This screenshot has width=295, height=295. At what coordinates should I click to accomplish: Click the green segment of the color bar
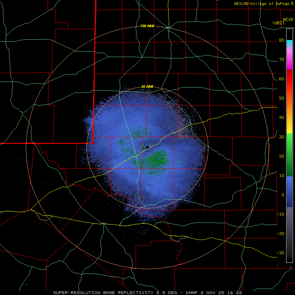tap(289, 155)
